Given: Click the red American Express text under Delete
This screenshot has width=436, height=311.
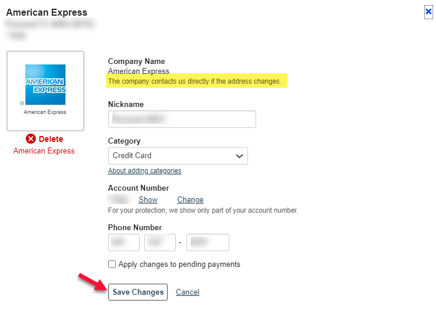Looking at the screenshot, I should click(44, 151).
